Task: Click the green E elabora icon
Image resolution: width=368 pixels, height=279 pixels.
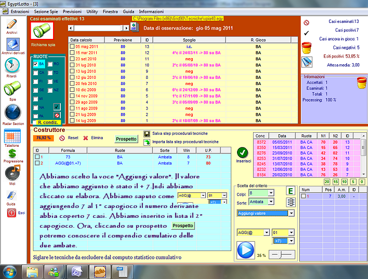Action: tap(291, 191)
